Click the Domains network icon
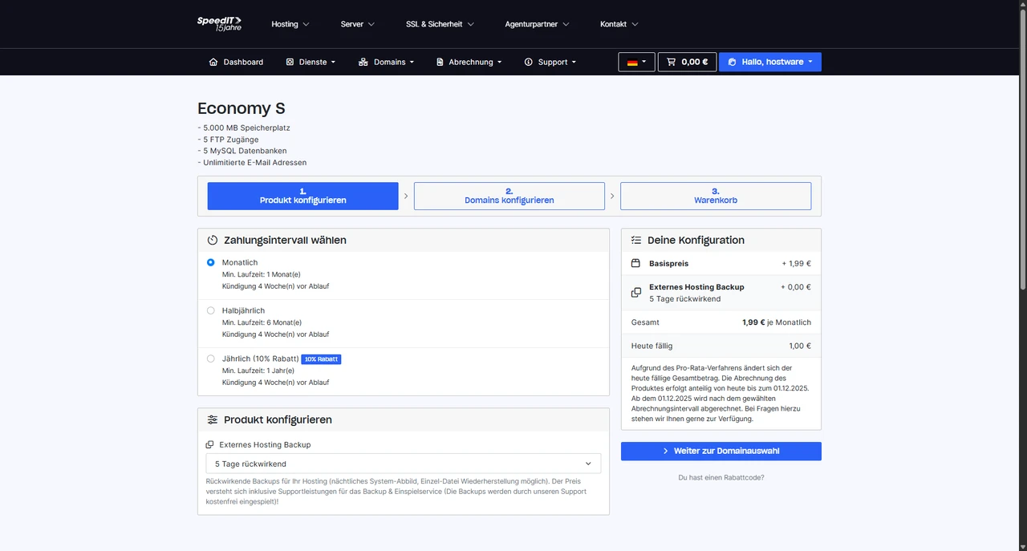 pyautogui.click(x=363, y=62)
